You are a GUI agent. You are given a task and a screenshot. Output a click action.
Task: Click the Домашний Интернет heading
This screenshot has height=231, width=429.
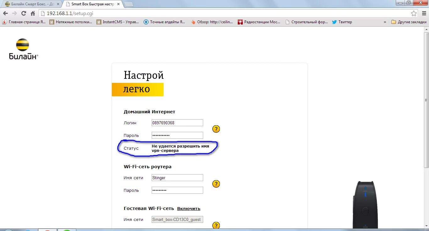149,112
